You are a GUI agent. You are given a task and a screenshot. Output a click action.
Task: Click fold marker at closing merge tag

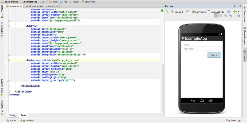click(x=8, y=95)
